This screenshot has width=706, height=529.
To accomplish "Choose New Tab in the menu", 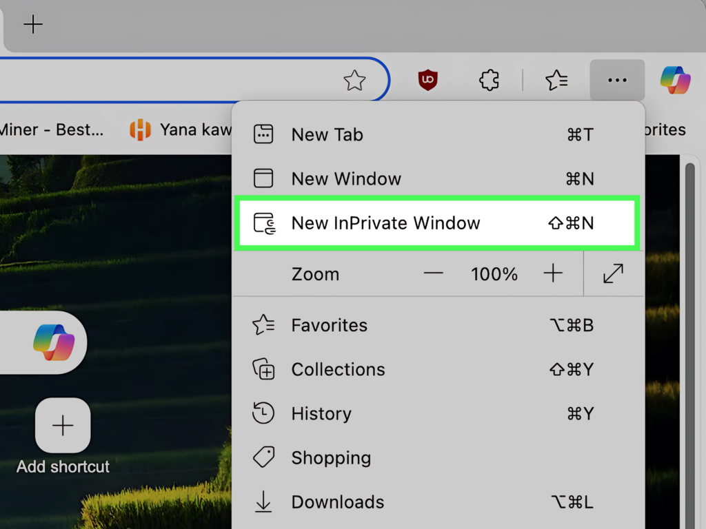I will pos(327,135).
